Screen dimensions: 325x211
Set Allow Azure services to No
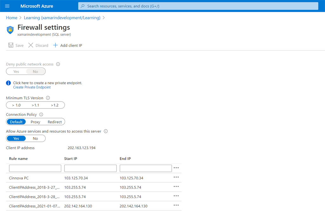click(36, 138)
